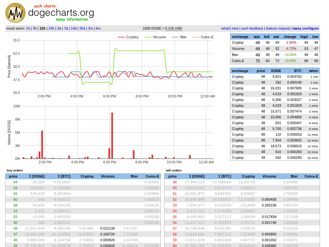
Task: Toggle the Vircurex legend green line
Action: click(155, 37)
